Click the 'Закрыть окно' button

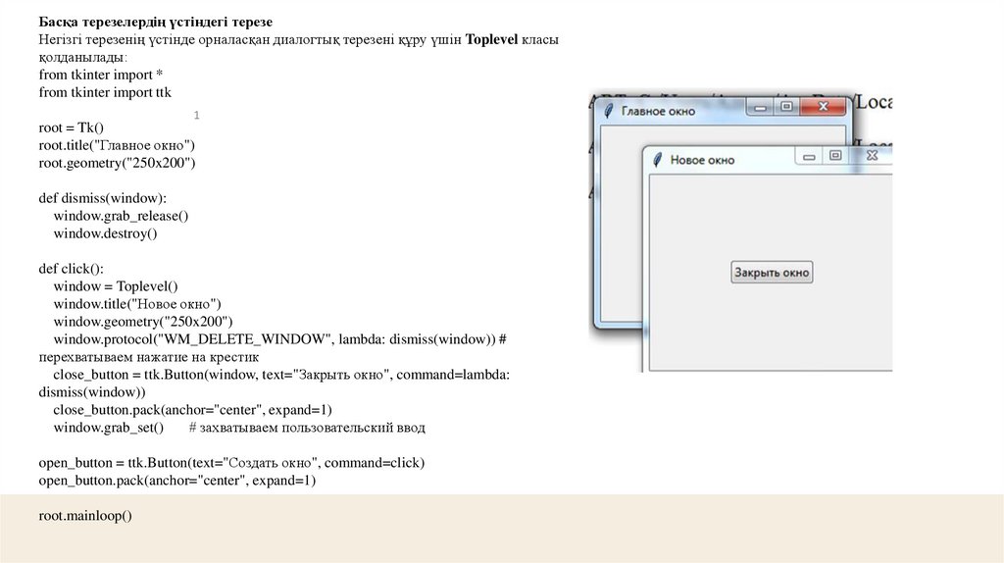(x=772, y=273)
